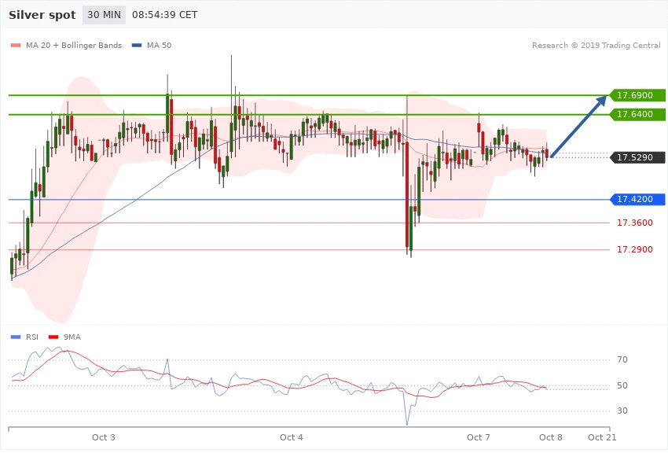Toggle the MA 50 legend label
The image size is (668, 453).
(160, 46)
